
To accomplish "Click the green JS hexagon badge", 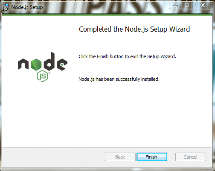I will pos(42,76).
